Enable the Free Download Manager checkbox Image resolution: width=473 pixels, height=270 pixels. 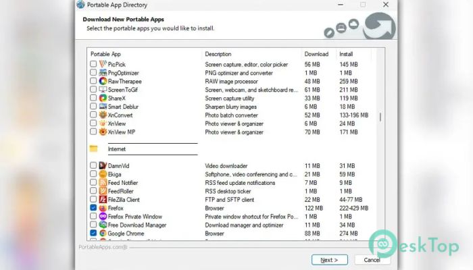[x=93, y=225]
